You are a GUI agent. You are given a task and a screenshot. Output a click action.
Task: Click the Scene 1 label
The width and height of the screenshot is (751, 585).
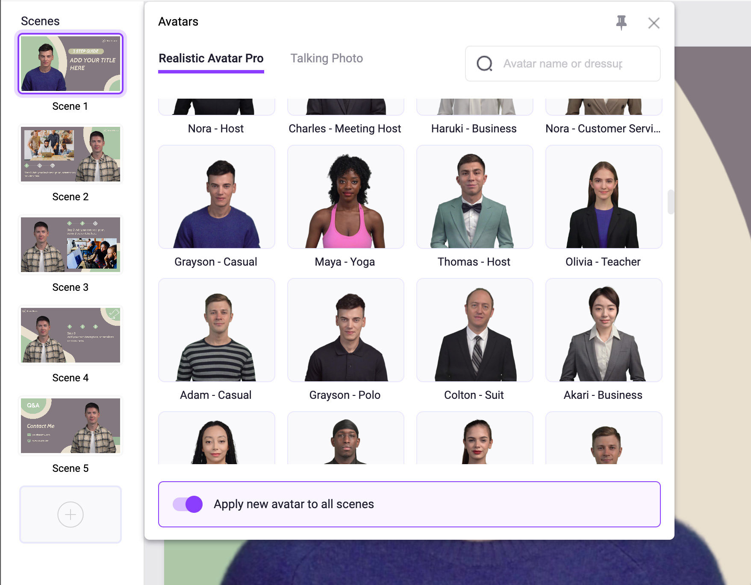[71, 106]
